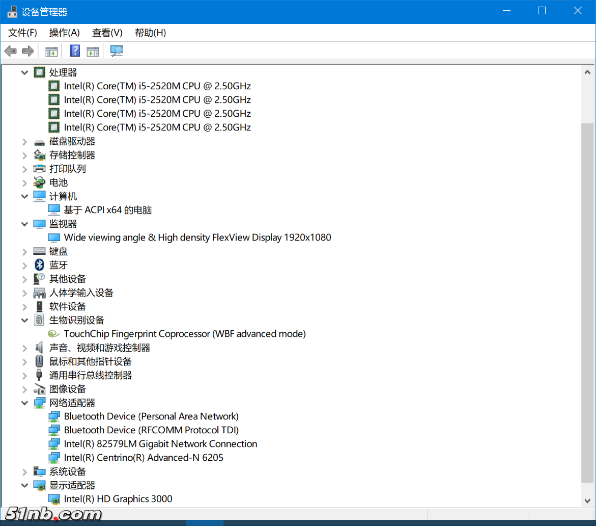
Task: Click the 人体学输入设备 icon
Action: click(39, 293)
